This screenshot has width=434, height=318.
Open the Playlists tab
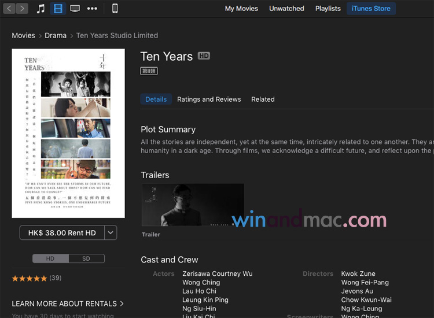click(328, 9)
